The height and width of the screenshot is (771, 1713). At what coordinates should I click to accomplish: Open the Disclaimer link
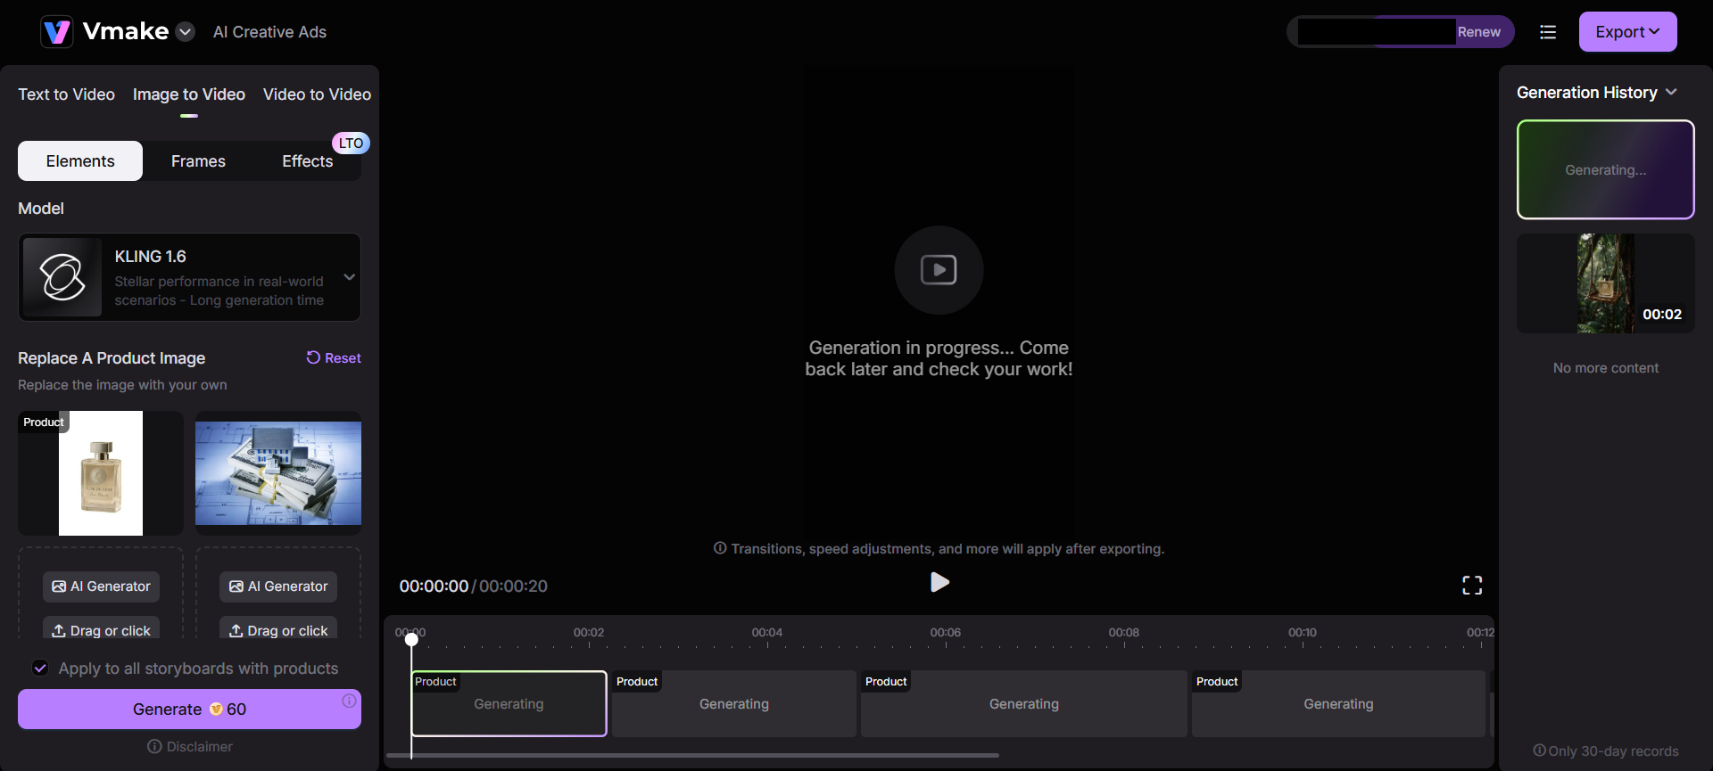(x=190, y=747)
